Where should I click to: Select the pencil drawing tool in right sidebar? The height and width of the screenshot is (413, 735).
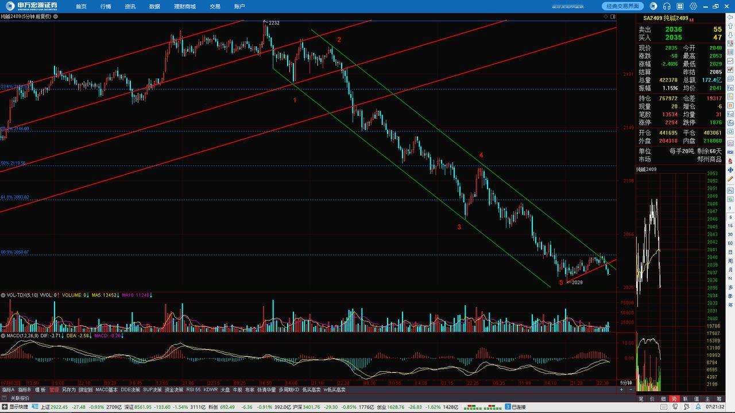point(730,178)
